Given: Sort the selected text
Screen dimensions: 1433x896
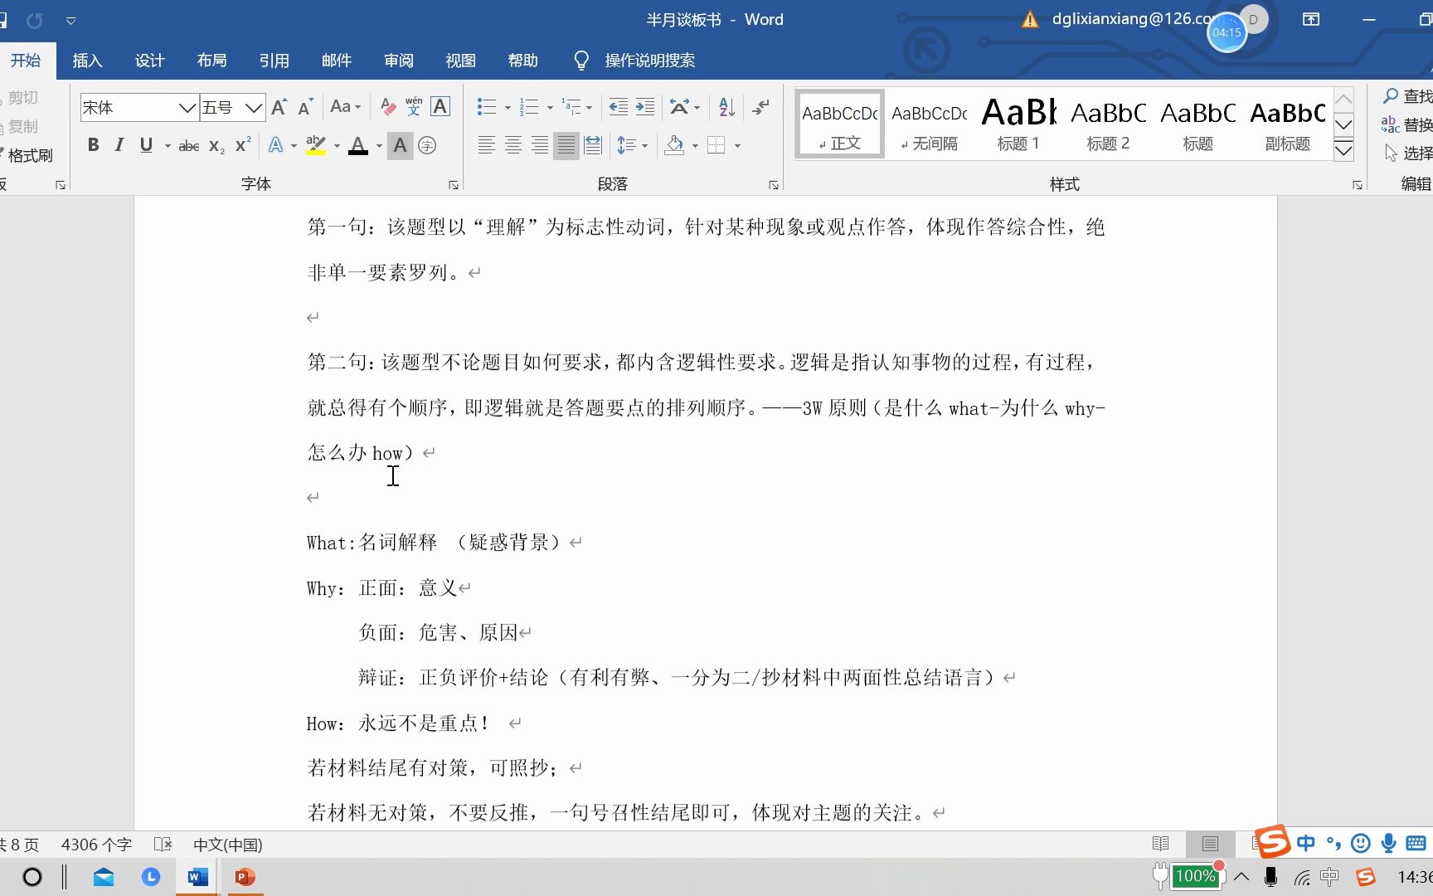Looking at the screenshot, I should (727, 107).
